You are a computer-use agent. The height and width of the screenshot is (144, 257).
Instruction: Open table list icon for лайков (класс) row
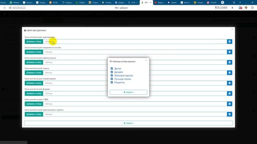[x=229, y=62]
